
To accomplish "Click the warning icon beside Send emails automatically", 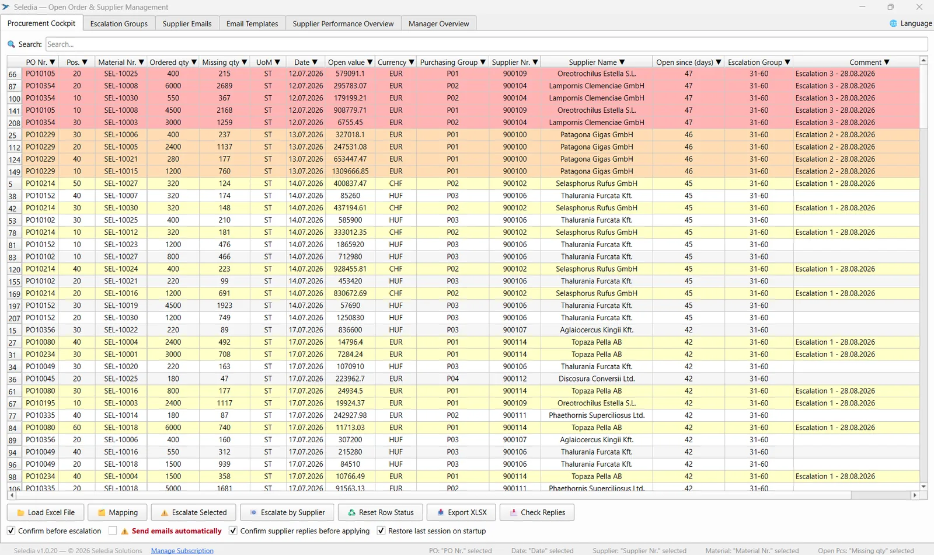I will (x=124, y=531).
